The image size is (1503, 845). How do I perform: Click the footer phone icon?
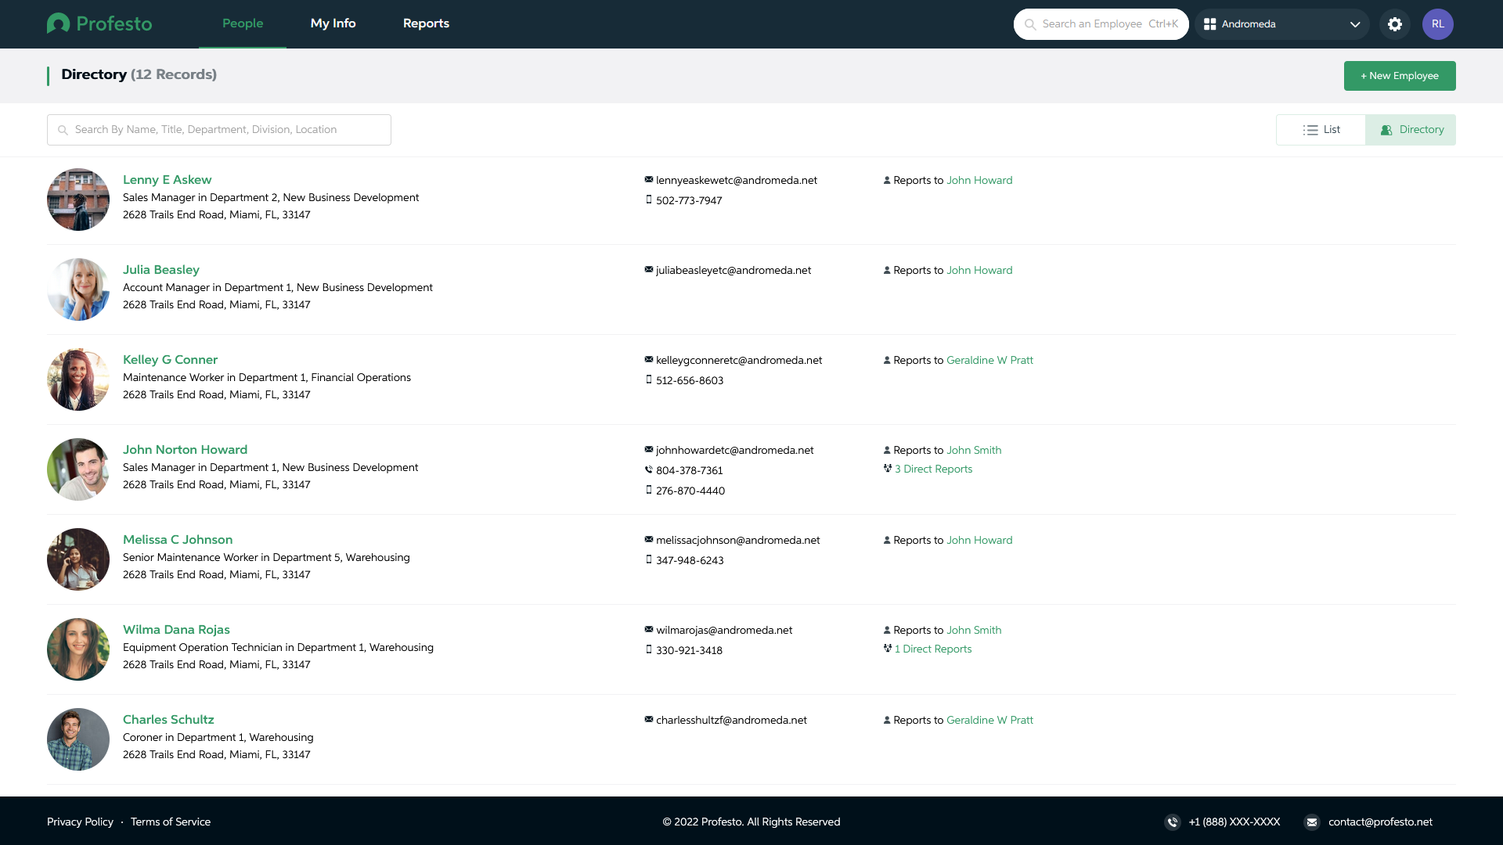click(x=1173, y=822)
